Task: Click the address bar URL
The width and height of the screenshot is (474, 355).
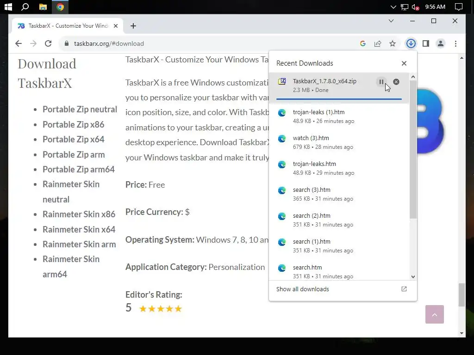Action: click(109, 43)
